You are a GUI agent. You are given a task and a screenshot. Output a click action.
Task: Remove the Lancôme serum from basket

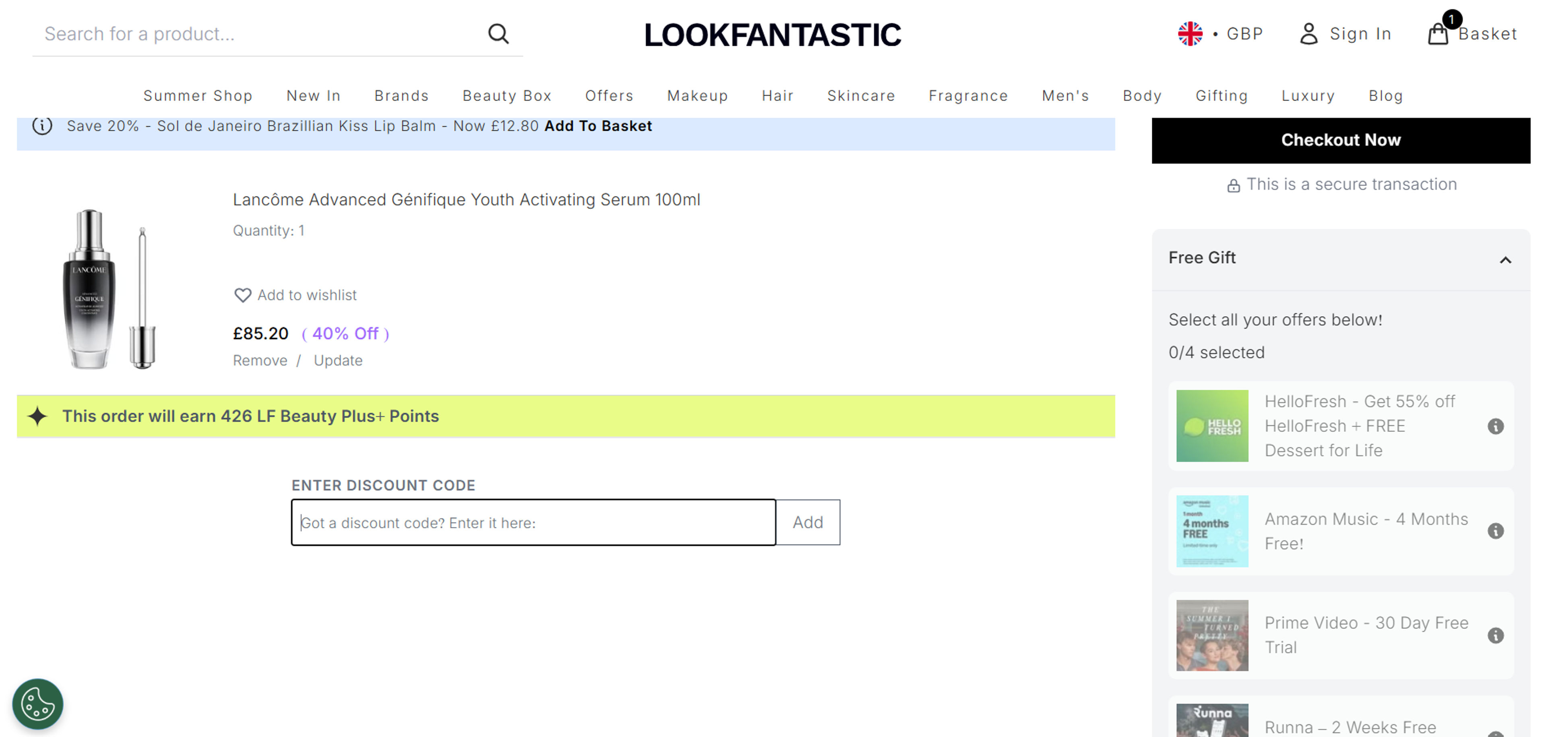[260, 360]
